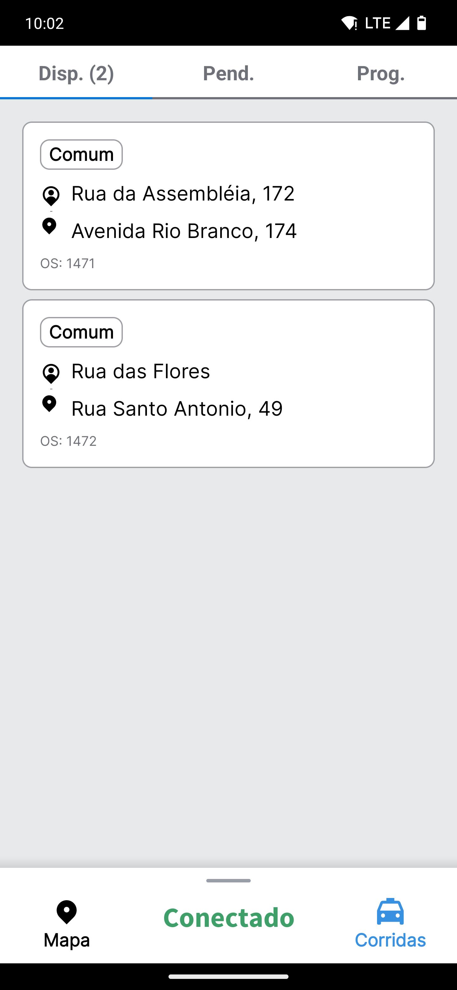The height and width of the screenshot is (990, 457).
Task: Open the Corridas car icon
Action: coord(390,911)
